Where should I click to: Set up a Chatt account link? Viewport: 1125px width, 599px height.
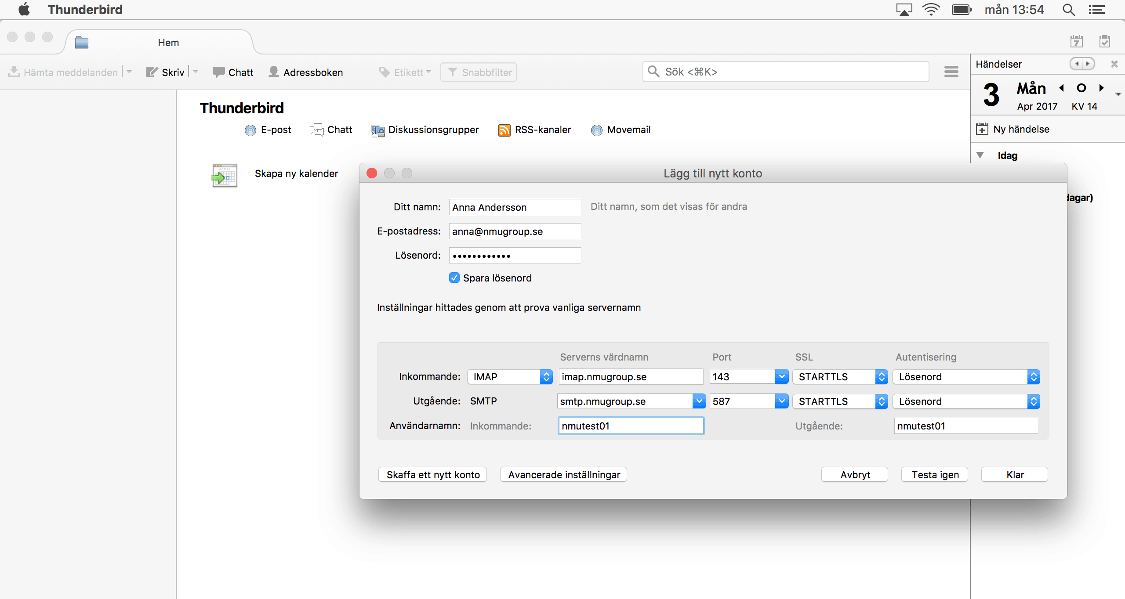coord(331,130)
